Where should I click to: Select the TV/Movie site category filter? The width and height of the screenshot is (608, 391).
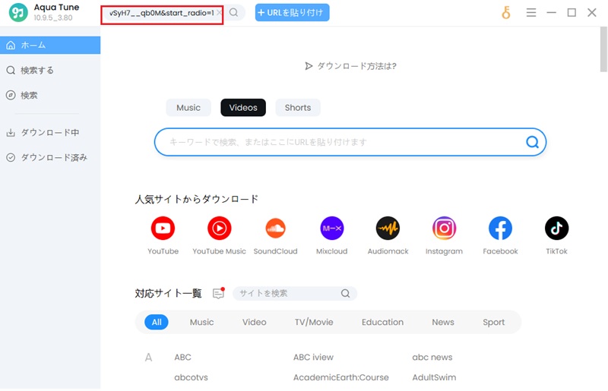pos(314,322)
